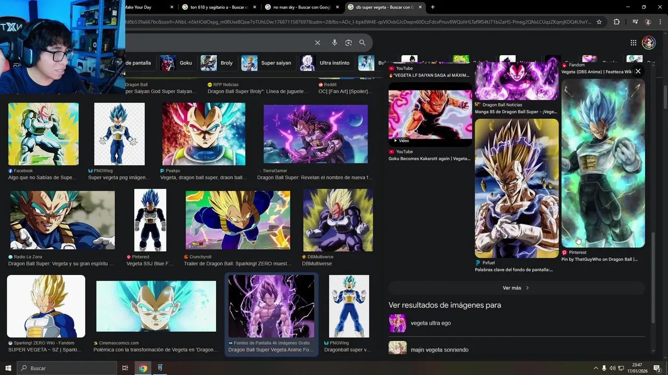Open the Google apps grid menu
Image resolution: width=668 pixels, height=375 pixels.
point(633,43)
